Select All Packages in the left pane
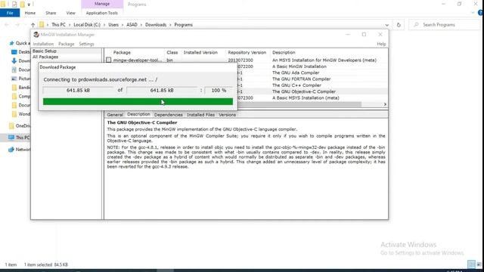The width and height of the screenshot is (484, 272). [45, 57]
